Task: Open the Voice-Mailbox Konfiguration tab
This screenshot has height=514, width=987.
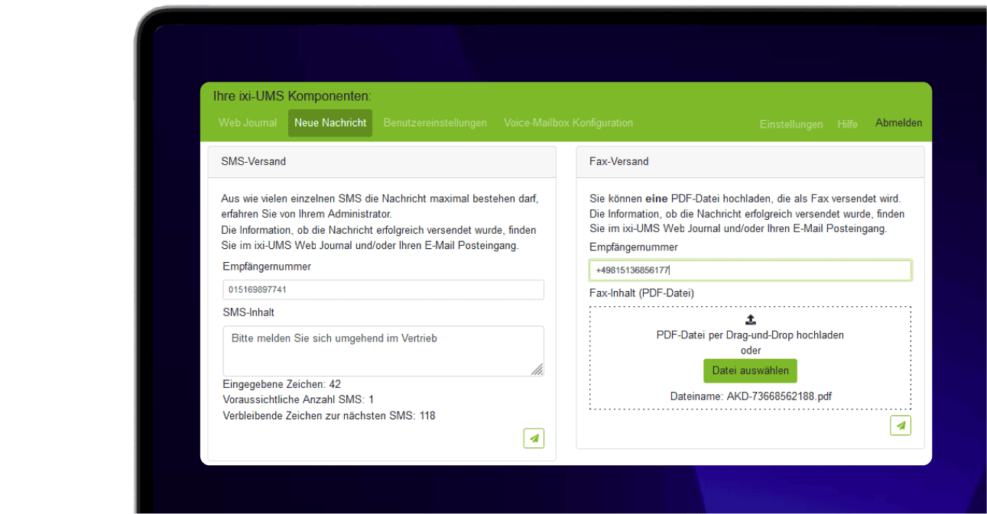Action: pos(568,123)
